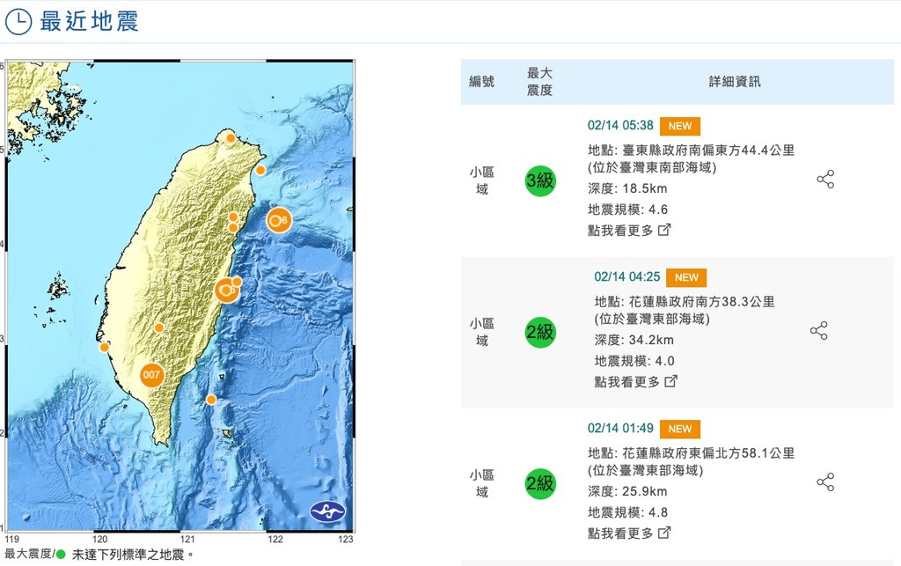Select the northernmost orange dot on Taiwan map
901x566 pixels.
click(231, 138)
